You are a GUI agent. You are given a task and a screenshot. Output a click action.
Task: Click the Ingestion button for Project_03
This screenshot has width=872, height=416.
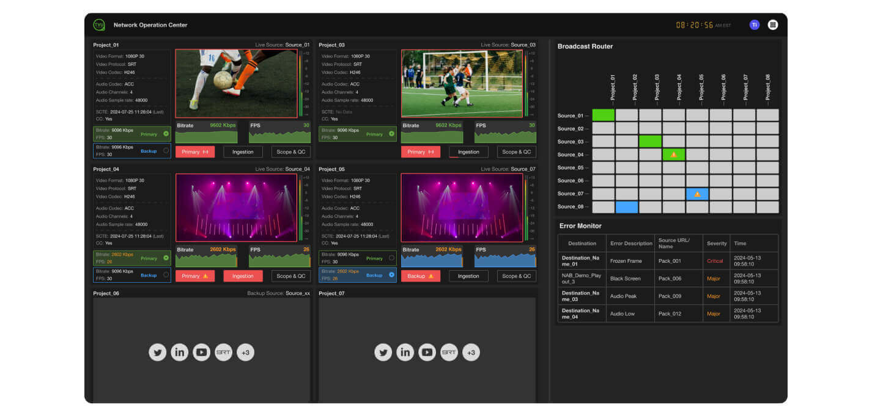tap(468, 151)
